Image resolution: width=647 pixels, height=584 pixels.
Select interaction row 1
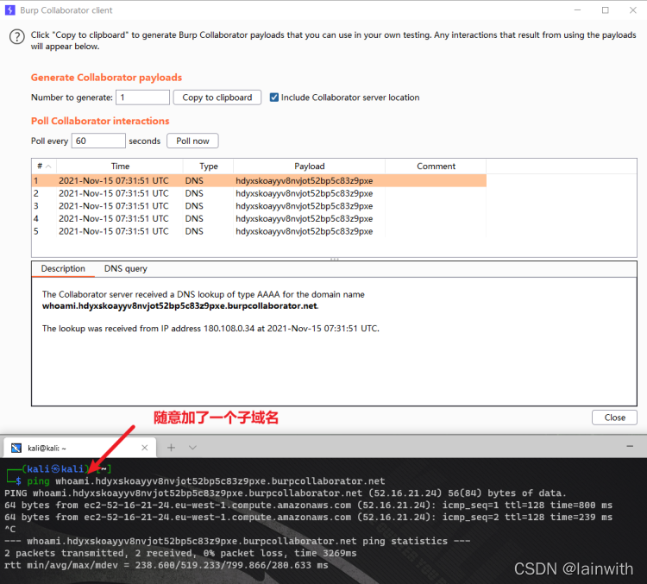(x=259, y=181)
